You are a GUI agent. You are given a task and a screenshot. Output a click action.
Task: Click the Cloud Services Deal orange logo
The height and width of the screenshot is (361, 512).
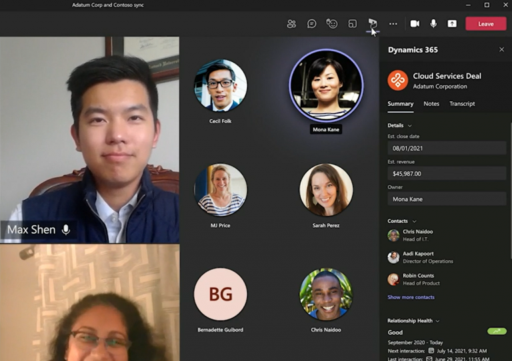tap(398, 80)
